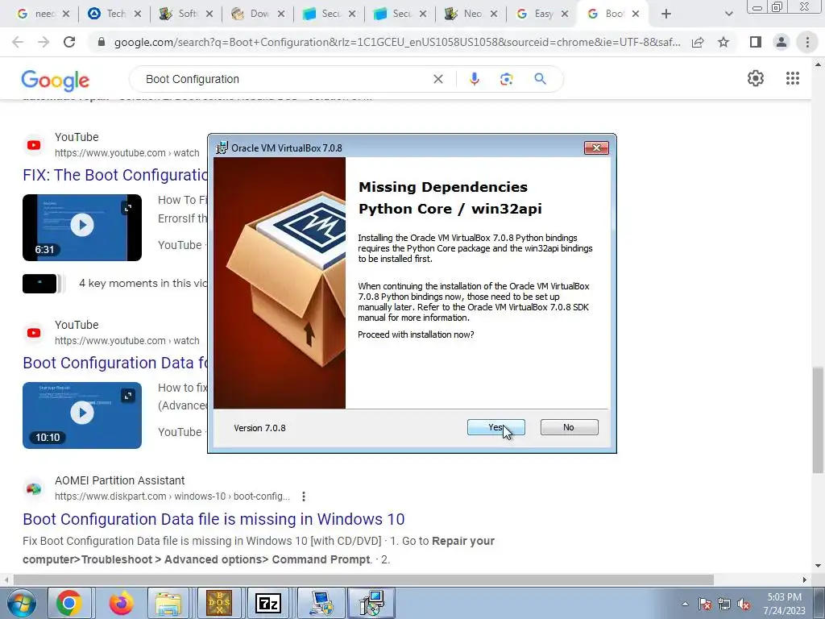The image size is (825, 619).
Task: Click the Google logo
Action: pos(56,80)
